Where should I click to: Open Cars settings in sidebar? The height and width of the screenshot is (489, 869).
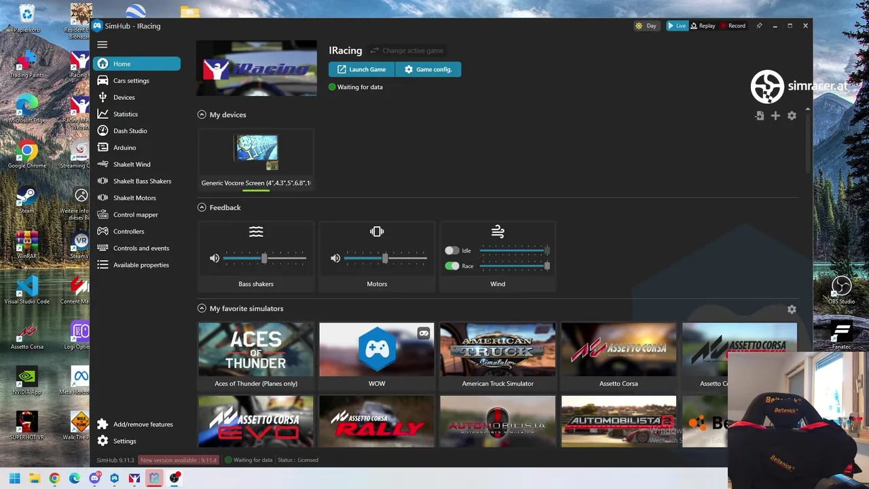[x=137, y=81]
